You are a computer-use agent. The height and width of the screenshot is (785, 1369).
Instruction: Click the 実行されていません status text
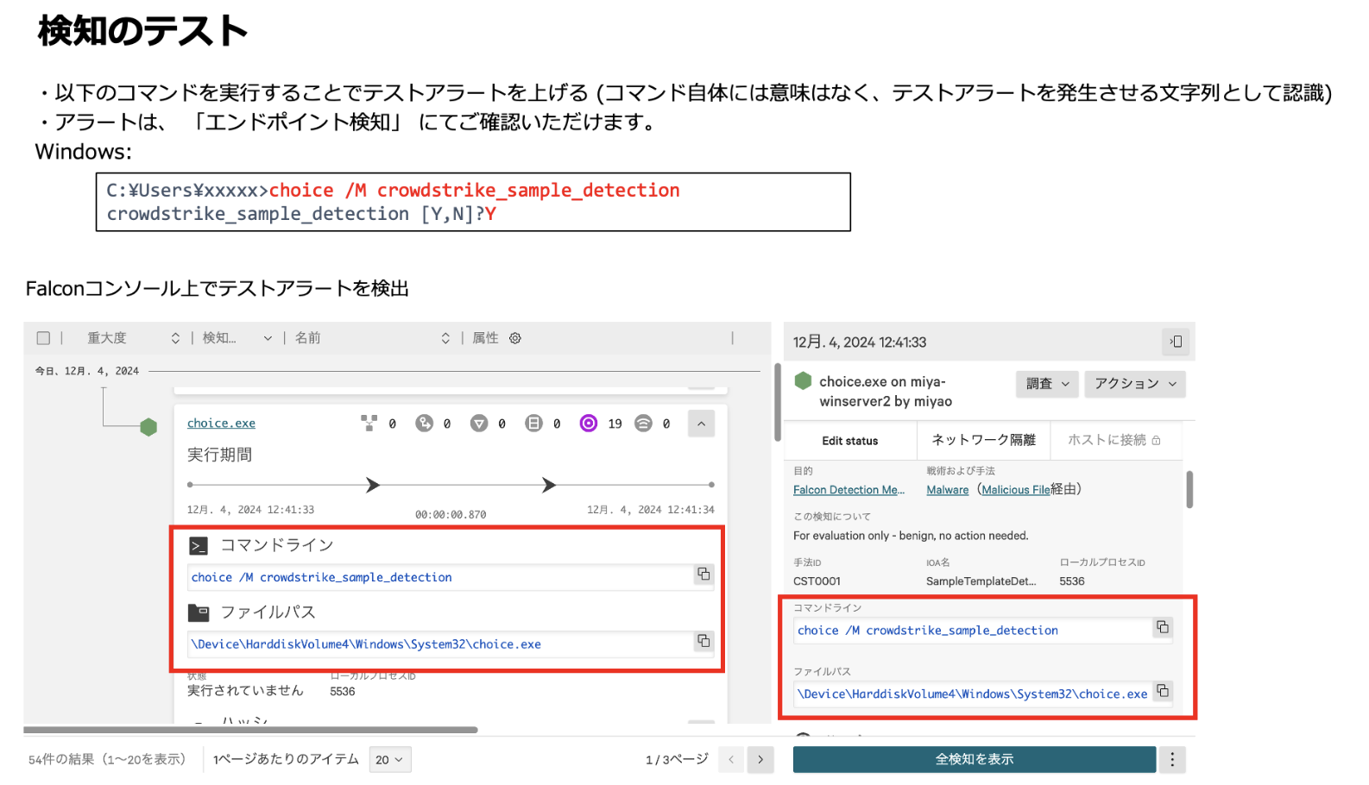(x=245, y=691)
